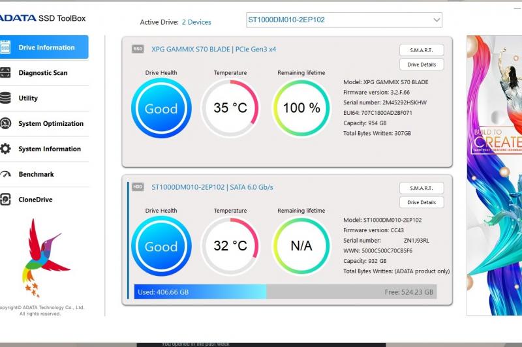Viewport: 522px width, 347px height.
Task: Click the HDD badge icon for ST1000DM010
Action: tap(138, 187)
